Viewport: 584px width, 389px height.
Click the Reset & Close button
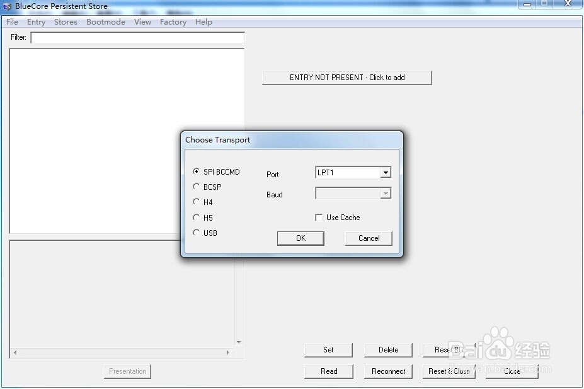click(x=449, y=371)
